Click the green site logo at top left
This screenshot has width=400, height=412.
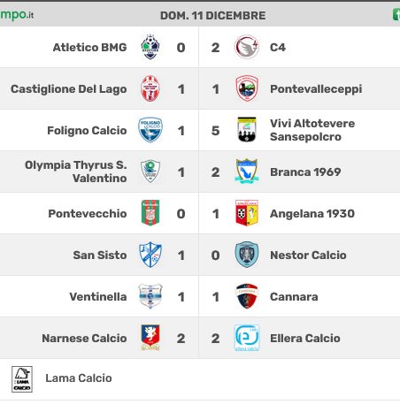[17, 15]
